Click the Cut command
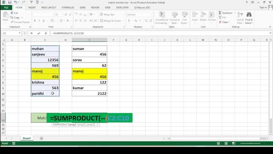Screen dimensions: 273x154 point(14,13)
